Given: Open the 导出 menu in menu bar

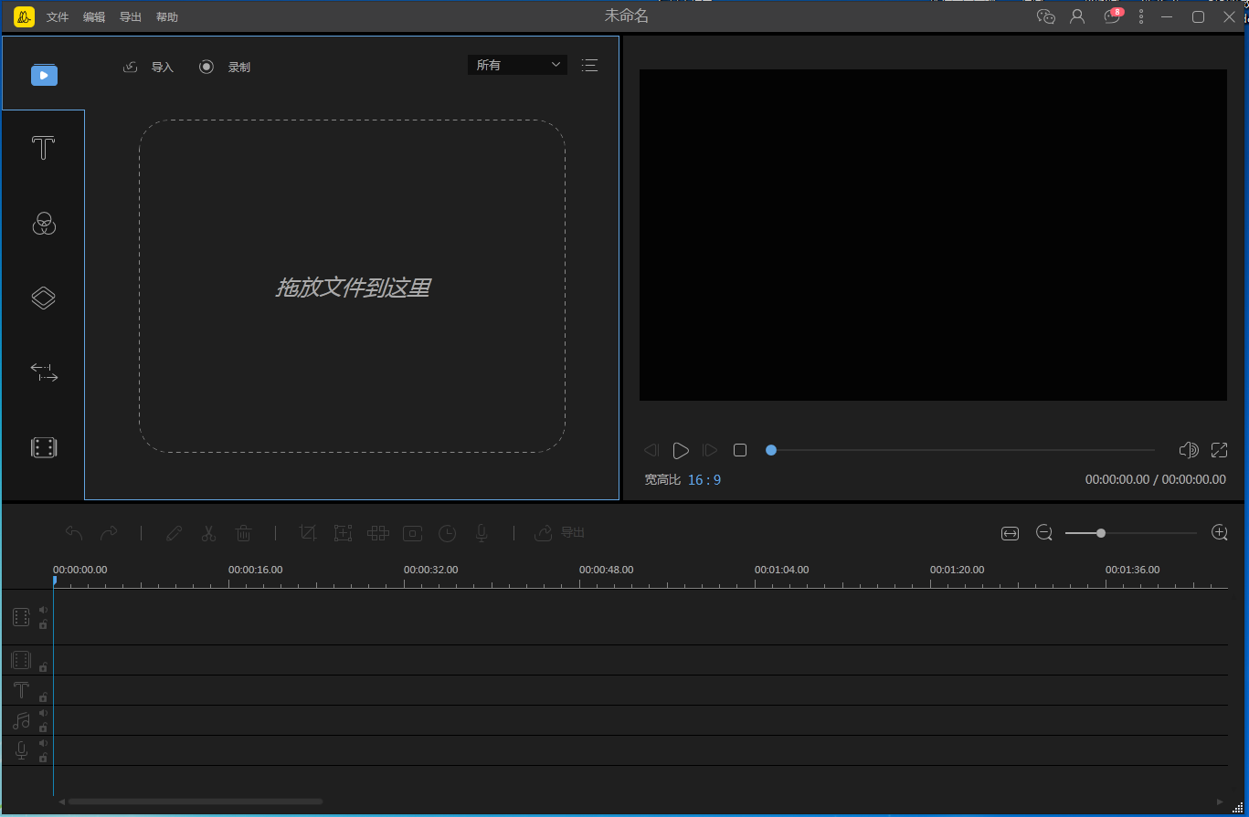Looking at the screenshot, I should pyautogui.click(x=131, y=17).
